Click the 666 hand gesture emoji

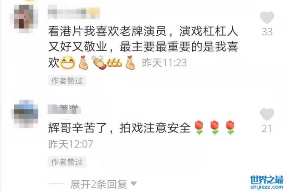(x=114, y=63)
